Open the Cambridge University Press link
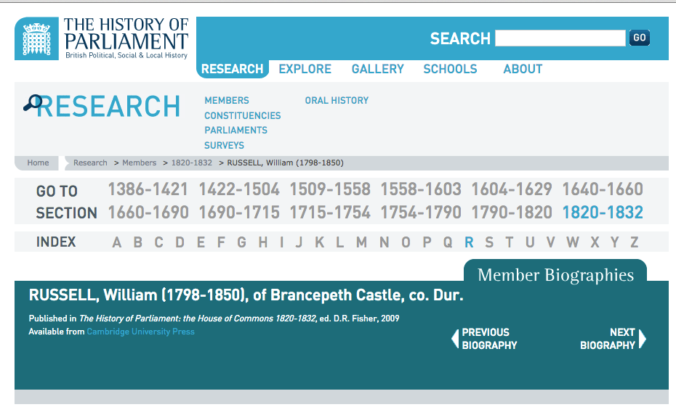This screenshot has height=415, width=676. tap(140, 332)
